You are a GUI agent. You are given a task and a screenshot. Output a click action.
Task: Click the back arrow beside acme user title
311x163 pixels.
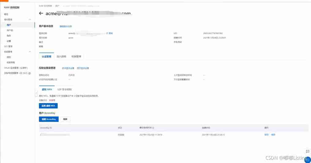click(x=41, y=13)
